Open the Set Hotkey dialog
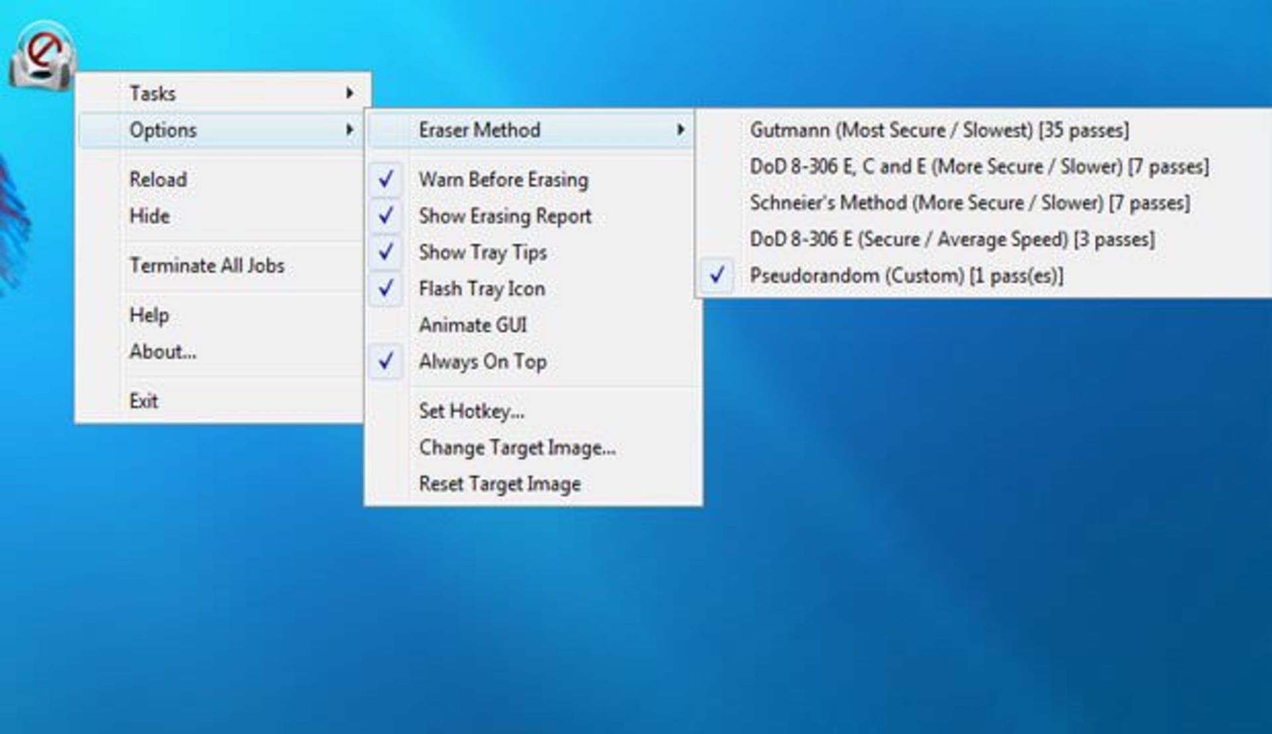Screen dimensions: 1272x734 (471, 411)
